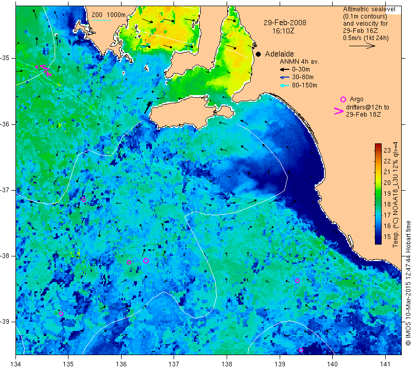Click the magenta drifter track near 134.5E
Viewport: 412px width, 370px height.
(x=44, y=70)
